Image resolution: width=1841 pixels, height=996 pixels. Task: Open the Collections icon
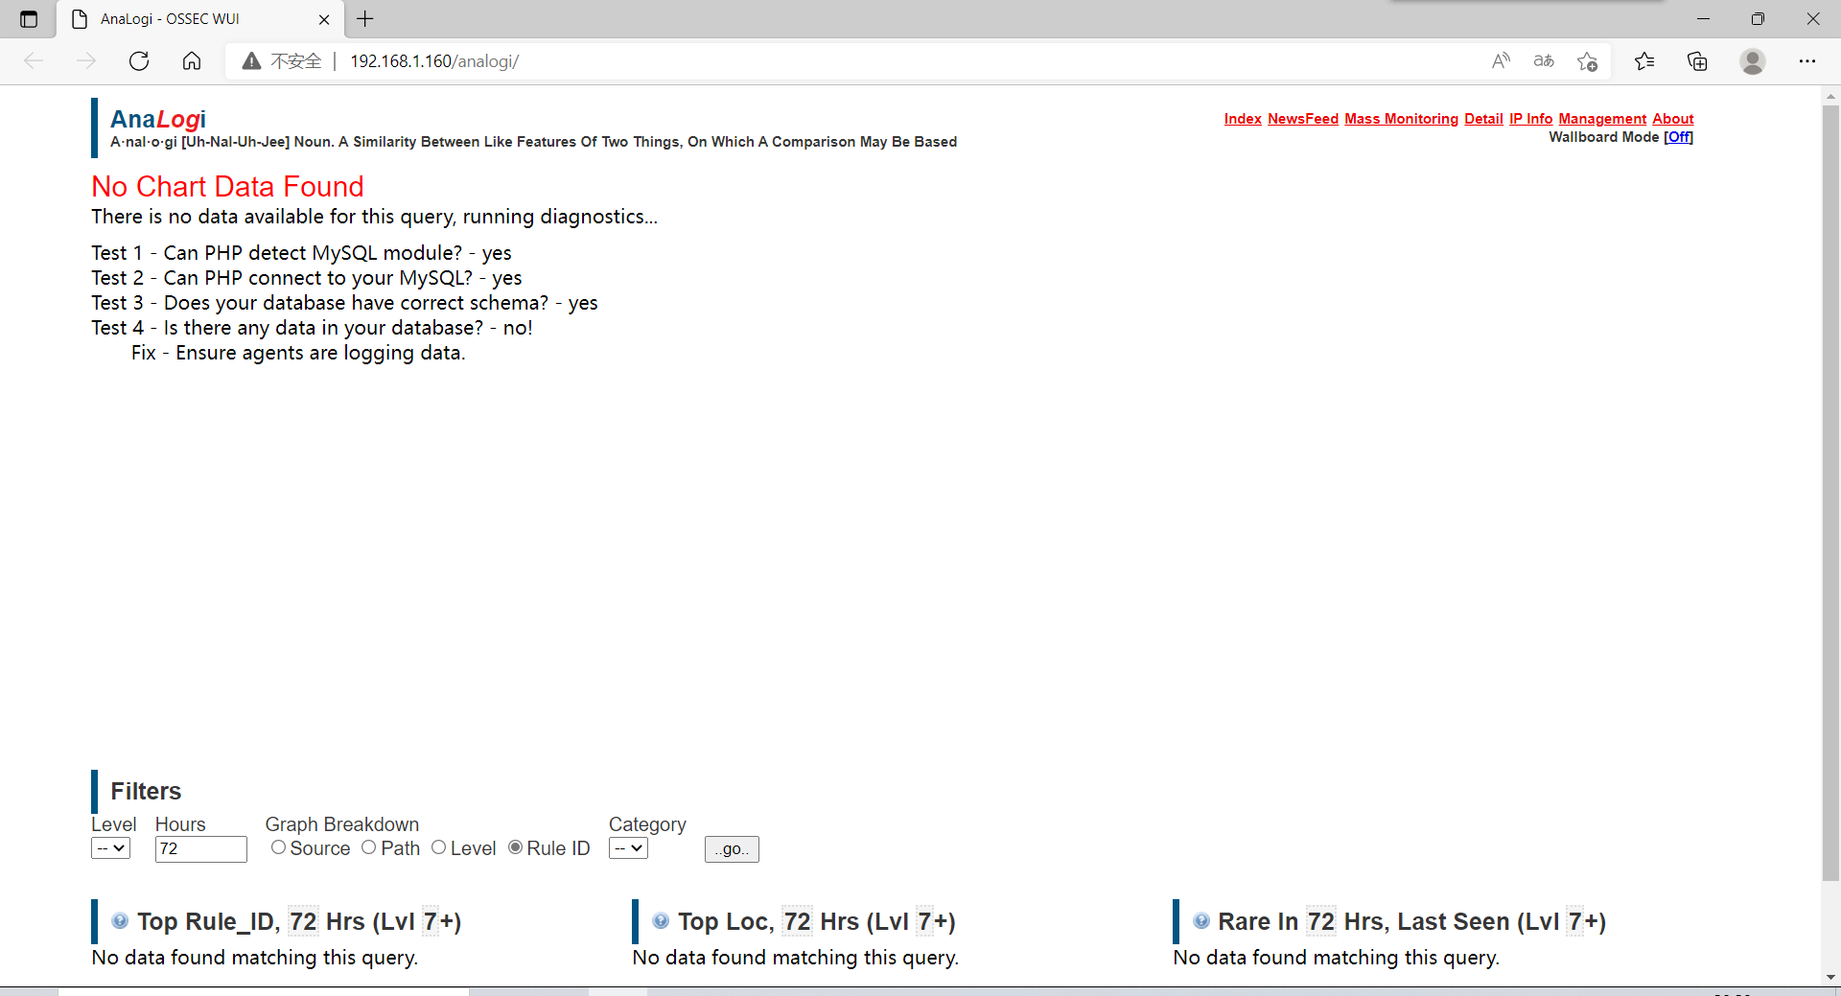1697,61
